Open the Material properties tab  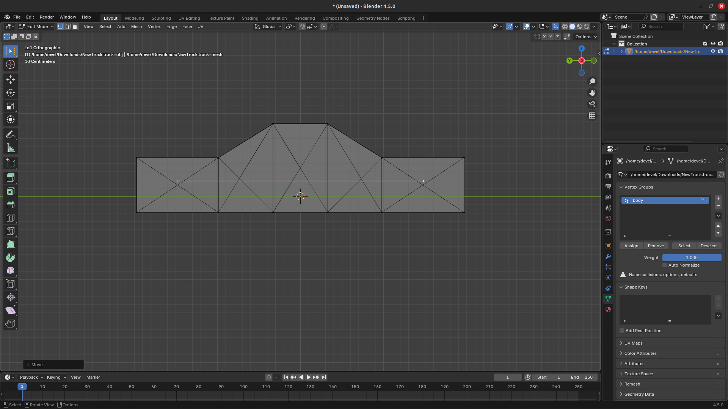(608, 309)
